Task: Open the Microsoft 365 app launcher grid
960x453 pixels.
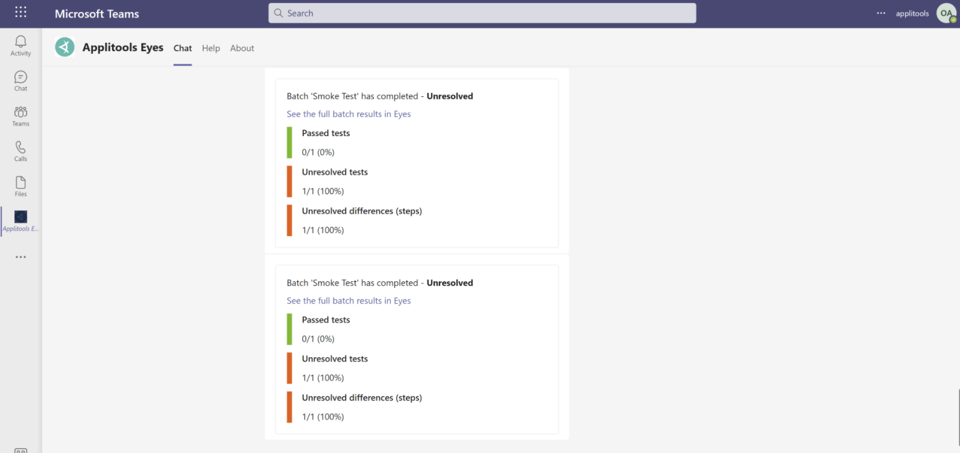Action: point(20,12)
